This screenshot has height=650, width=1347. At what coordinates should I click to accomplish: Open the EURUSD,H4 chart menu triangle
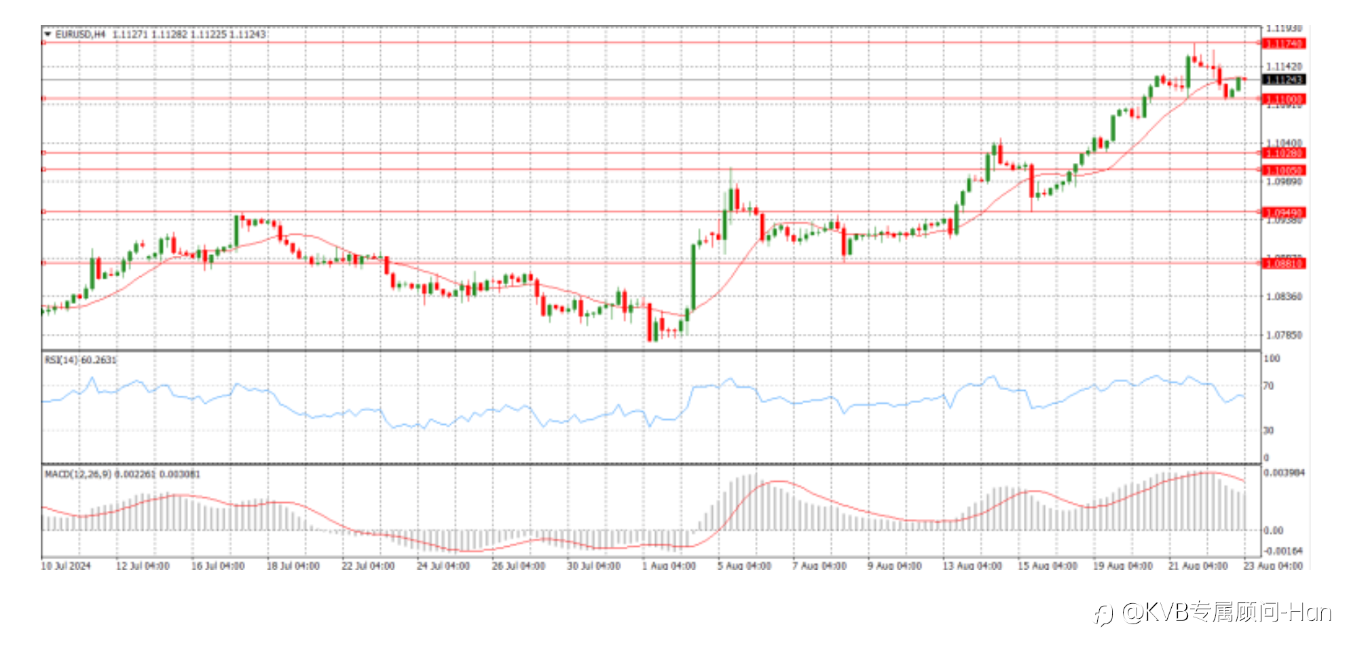tap(47, 34)
